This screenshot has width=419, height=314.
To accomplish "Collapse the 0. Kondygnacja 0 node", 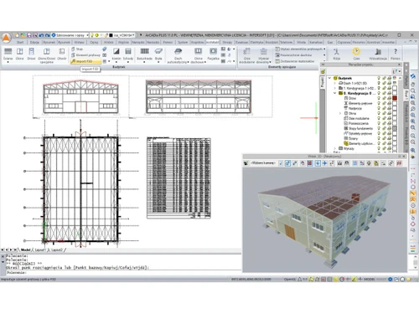I will coord(335,93).
